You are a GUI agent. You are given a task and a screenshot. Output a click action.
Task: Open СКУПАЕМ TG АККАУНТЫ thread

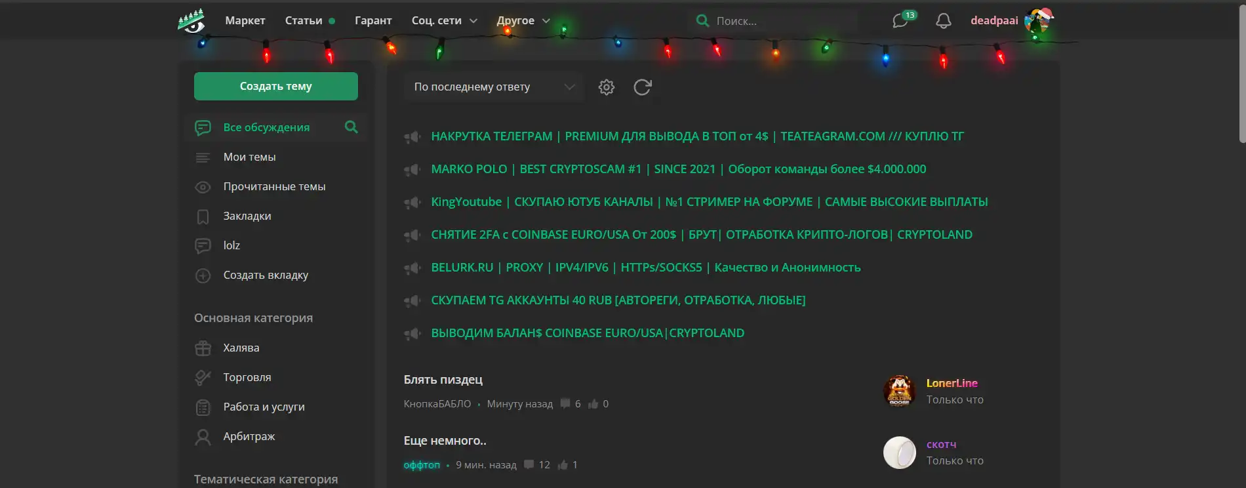pos(618,300)
